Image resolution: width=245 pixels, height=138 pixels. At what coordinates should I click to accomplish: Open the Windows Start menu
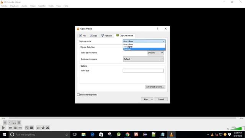point(4,135)
